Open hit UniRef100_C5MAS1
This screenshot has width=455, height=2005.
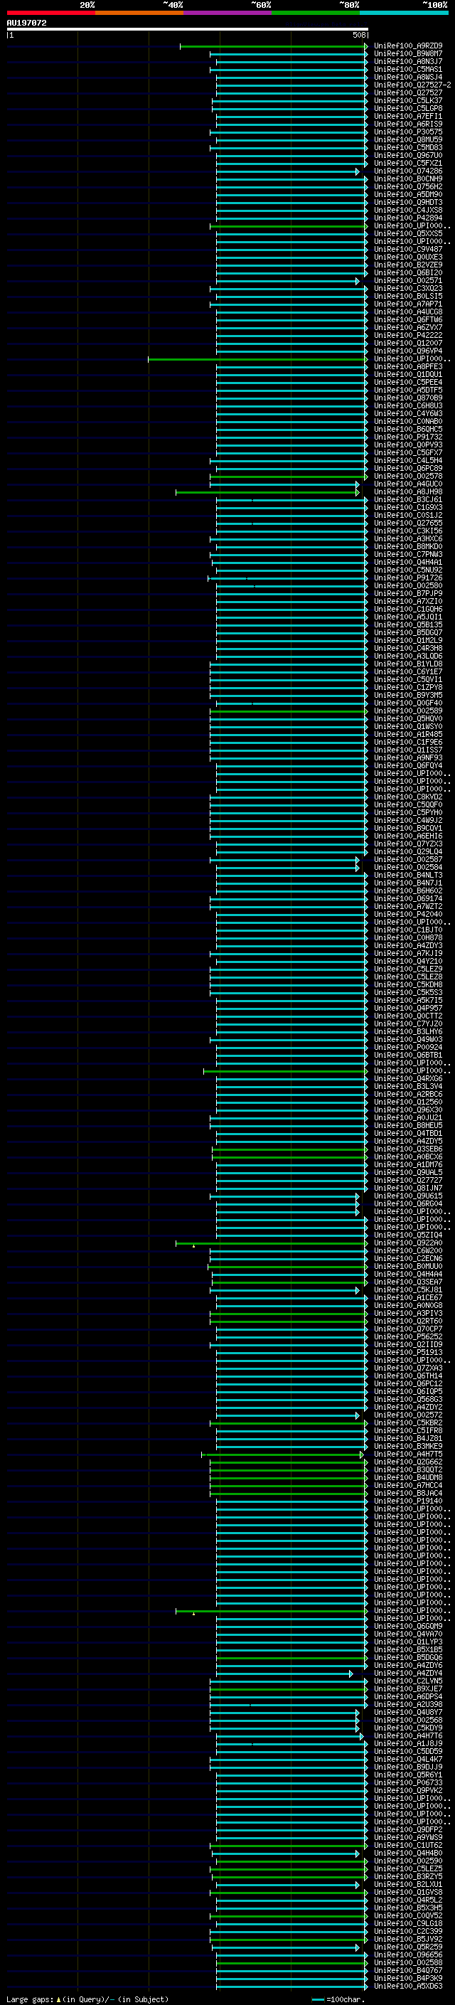(407, 69)
